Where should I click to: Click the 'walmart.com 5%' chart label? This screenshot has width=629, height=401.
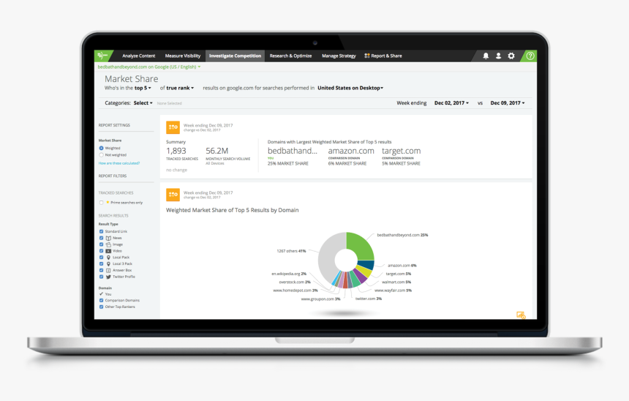396,282
